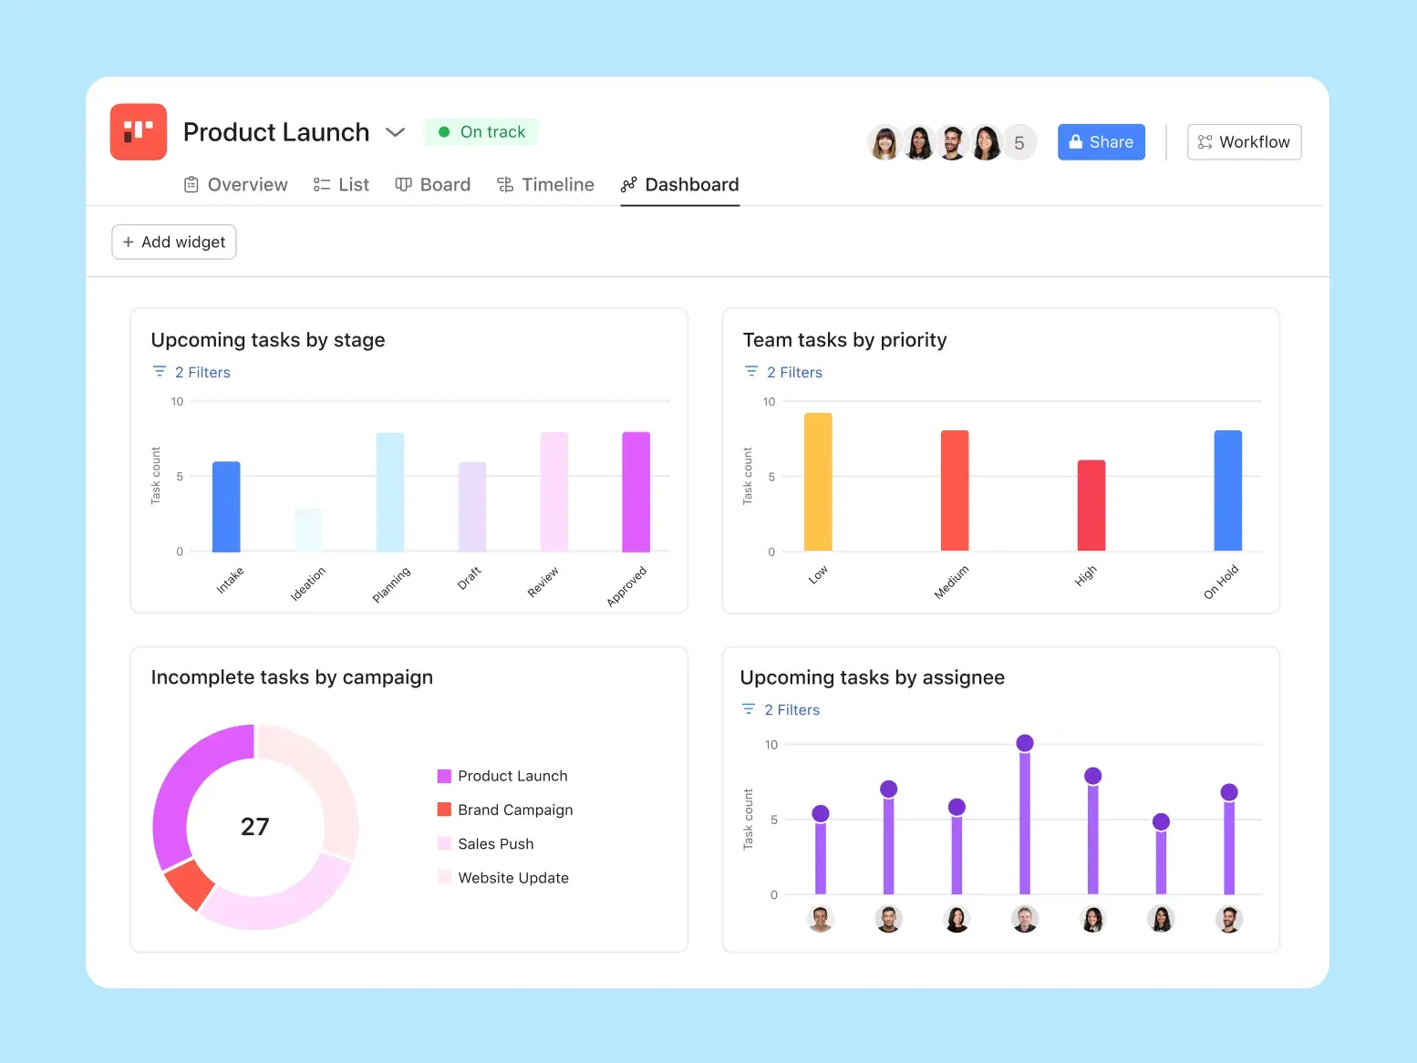
Task: Click the Website Update legend label
Action: pos(513,878)
